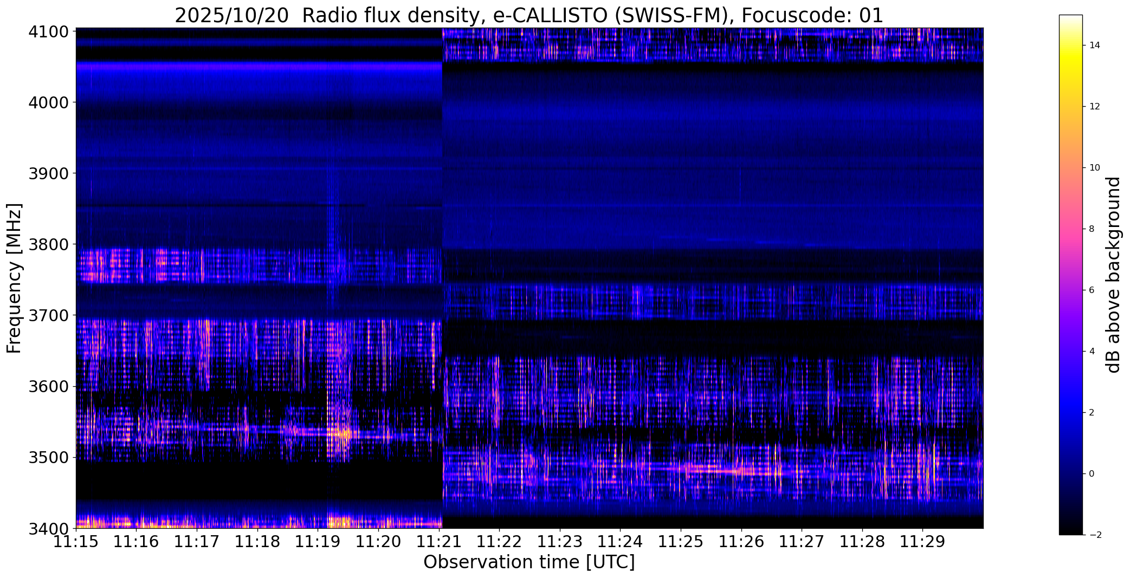
Task: Click the 11:21 time tick label
Action: point(439,541)
